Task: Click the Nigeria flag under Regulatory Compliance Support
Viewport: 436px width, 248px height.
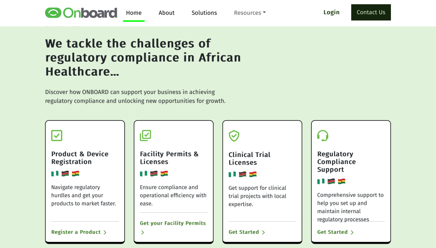Action: 321,181
